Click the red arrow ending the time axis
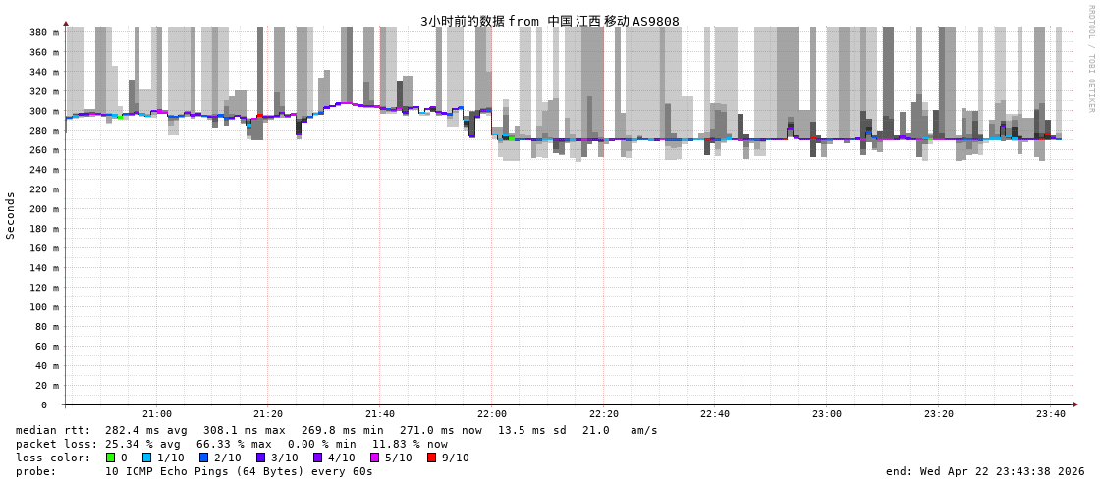 [x=1075, y=405]
